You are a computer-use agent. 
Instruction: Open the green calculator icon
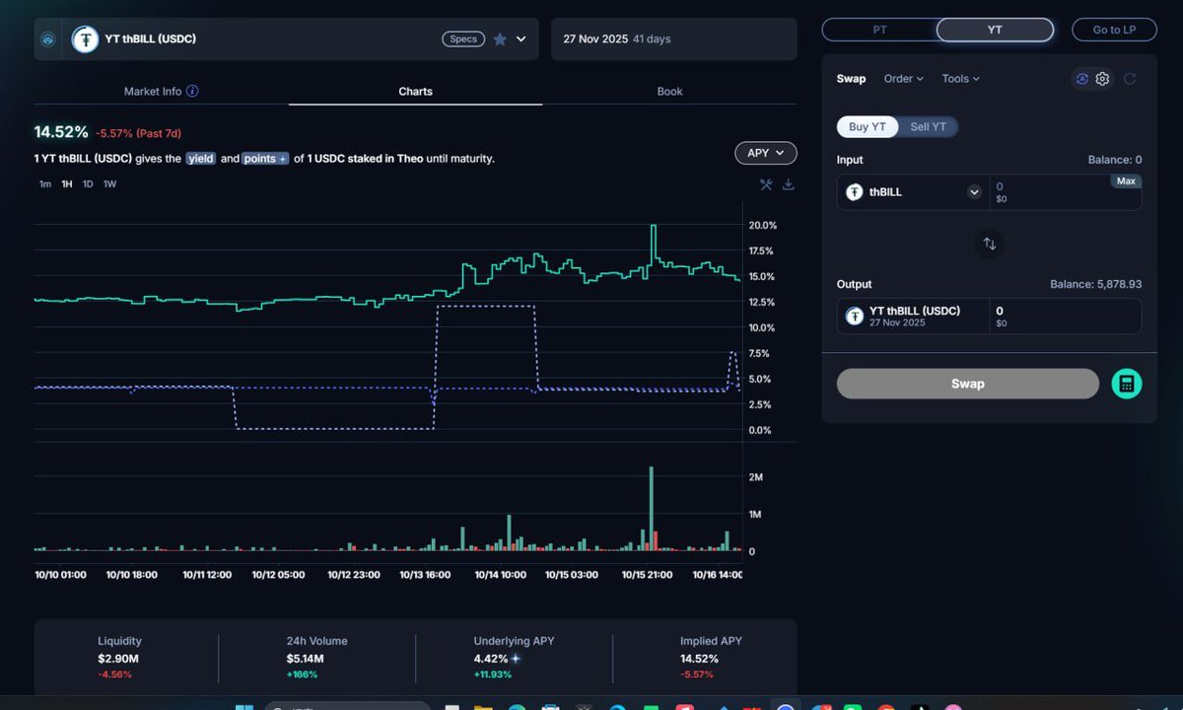point(1126,384)
